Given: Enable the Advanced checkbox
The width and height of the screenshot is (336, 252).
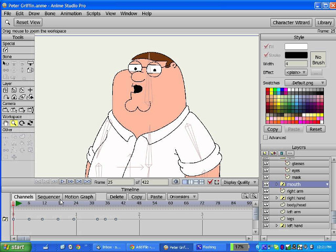Looking at the screenshot, I should tap(266, 138).
